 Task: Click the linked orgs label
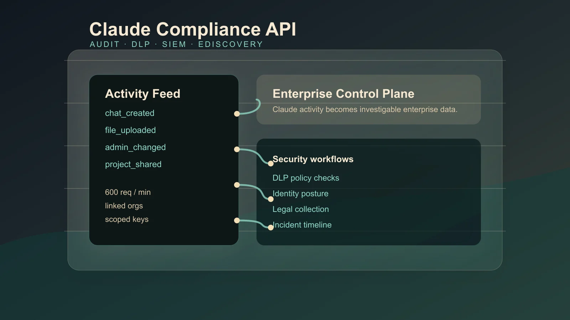[124, 206]
